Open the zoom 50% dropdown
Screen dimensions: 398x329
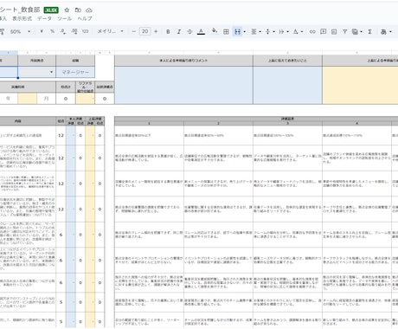[20, 31]
